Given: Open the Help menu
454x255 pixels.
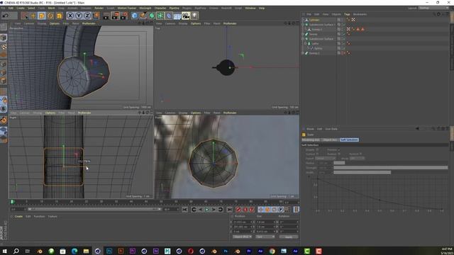Looking at the screenshot, I should (x=262, y=8).
